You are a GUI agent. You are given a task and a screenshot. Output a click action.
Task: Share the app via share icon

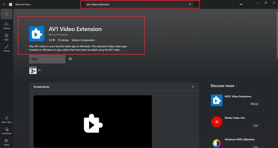point(70,59)
